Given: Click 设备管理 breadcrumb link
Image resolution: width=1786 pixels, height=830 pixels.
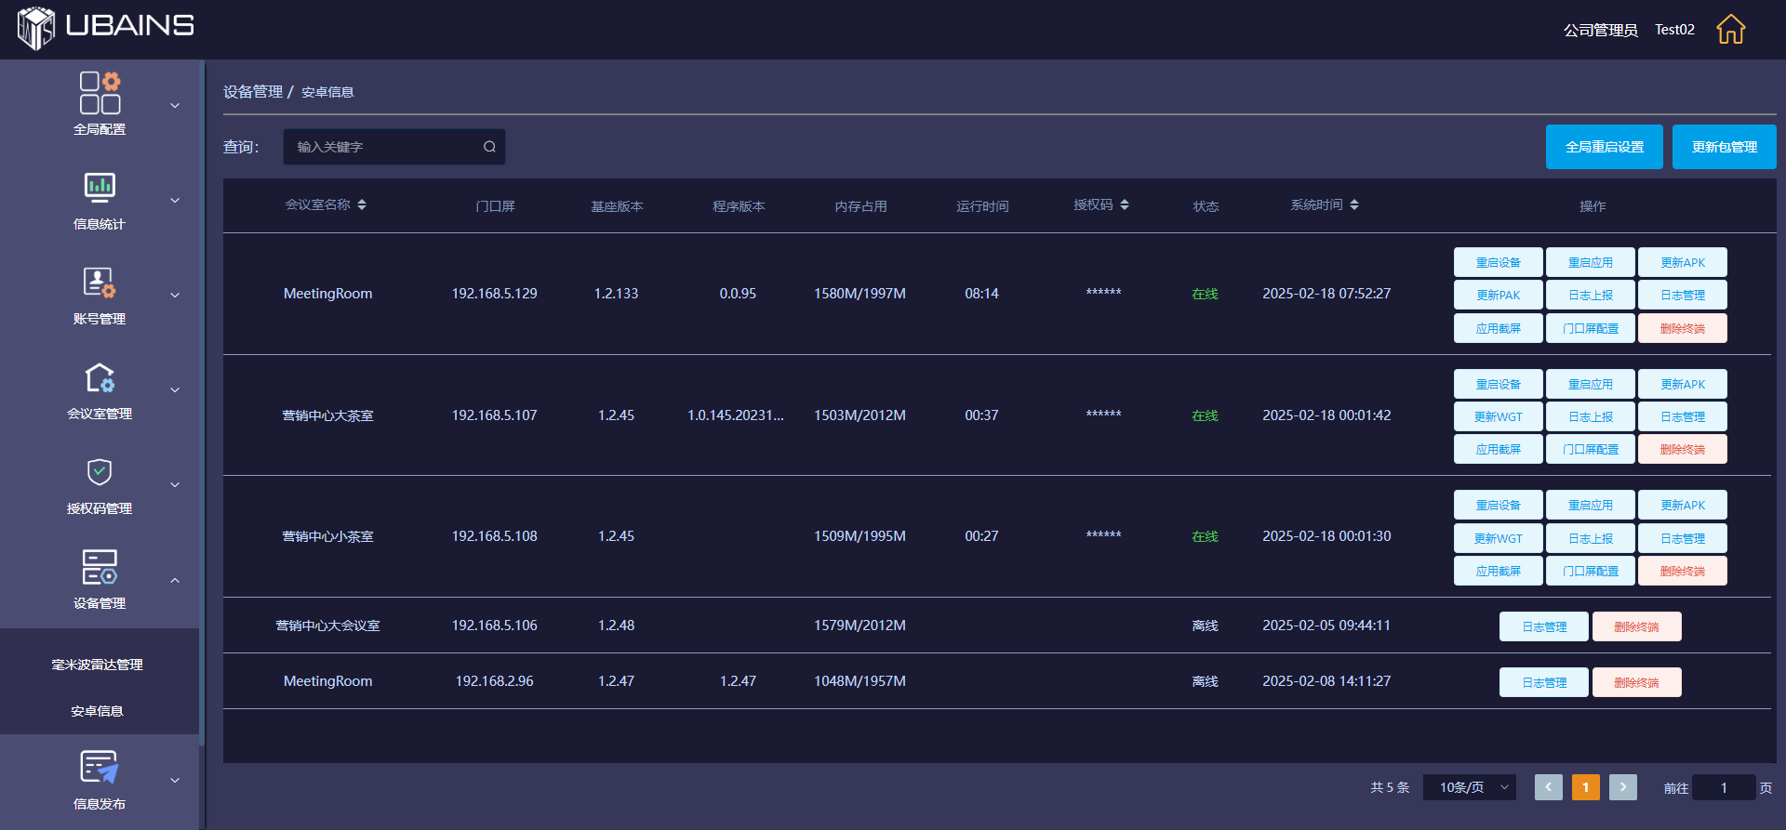Looking at the screenshot, I should point(253,91).
